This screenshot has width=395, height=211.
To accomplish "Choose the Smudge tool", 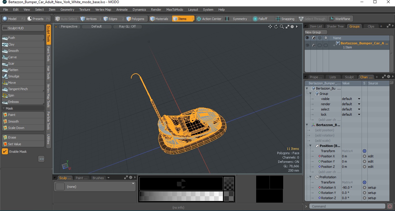I will (23, 76).
